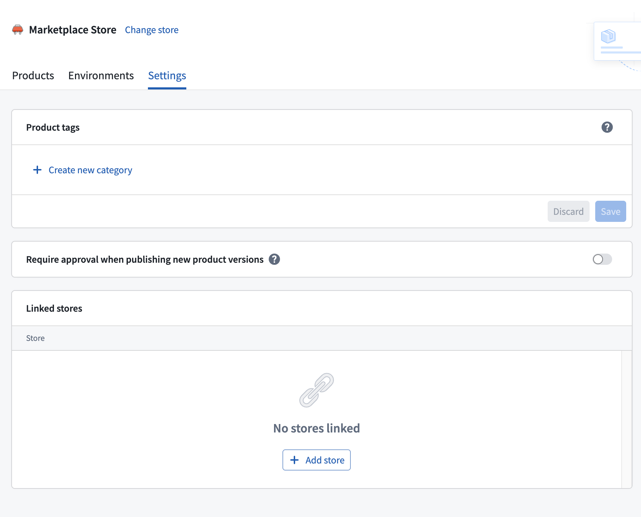Click the plus icon before Create new category
The image size is (641, 517).
click(37, 170)
